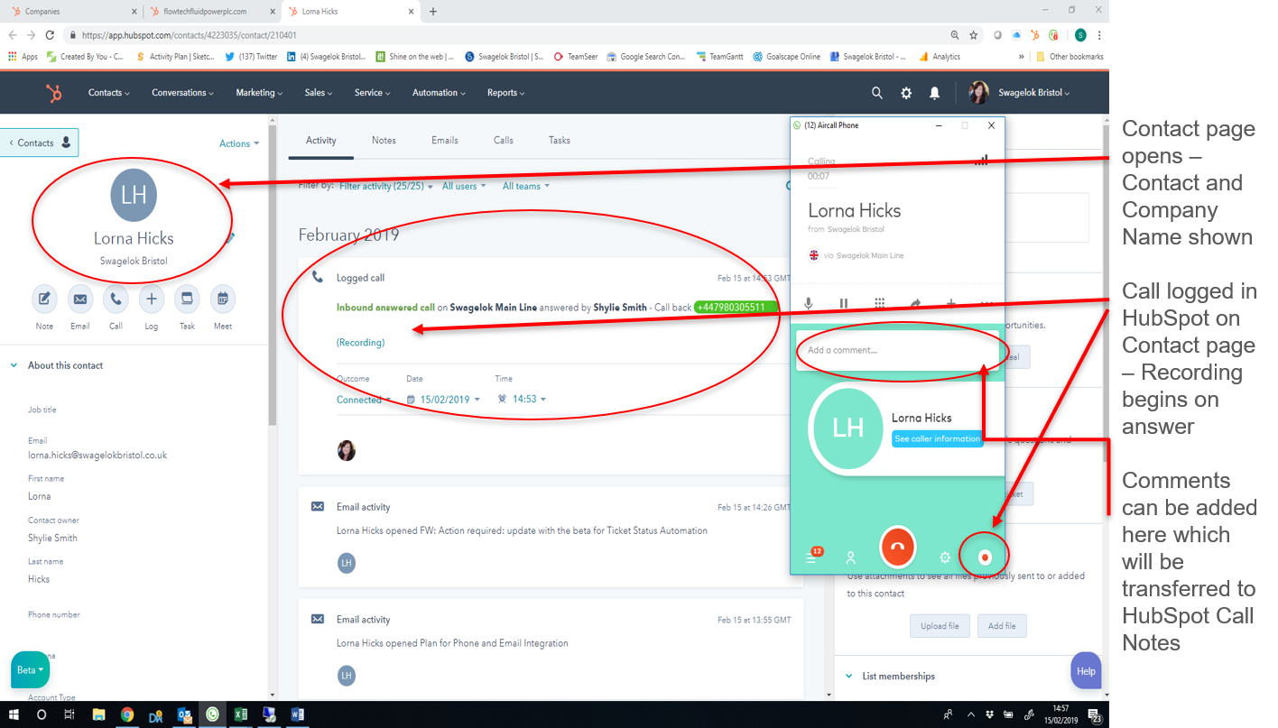The width and height of the screenshot is (1278, 728).
Task: Open the Automation navigation menu
Action: point(440,93)
